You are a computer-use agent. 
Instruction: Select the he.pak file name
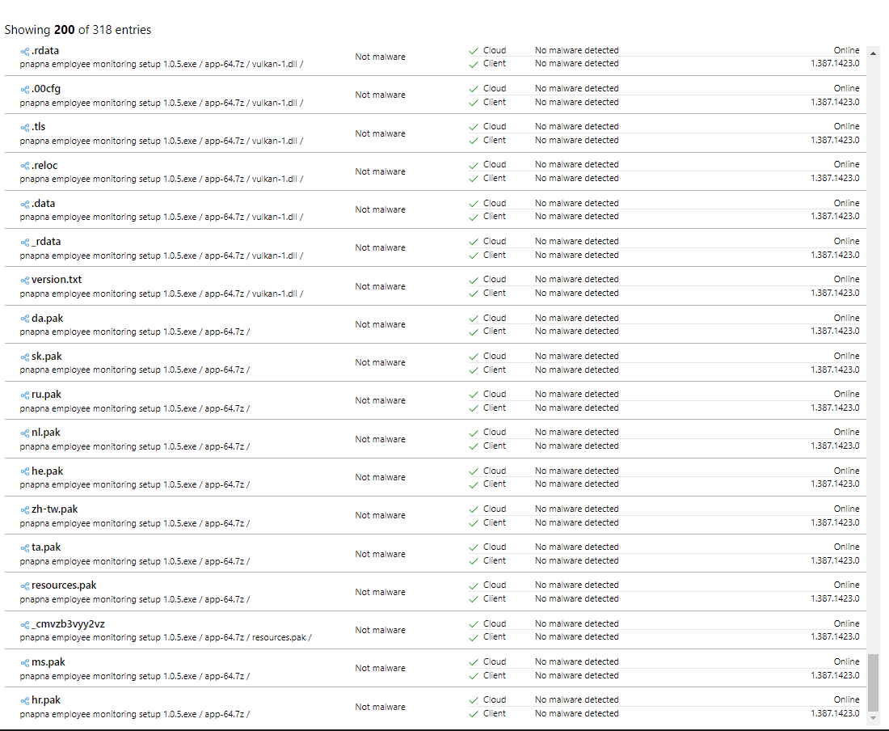[47, 471]
